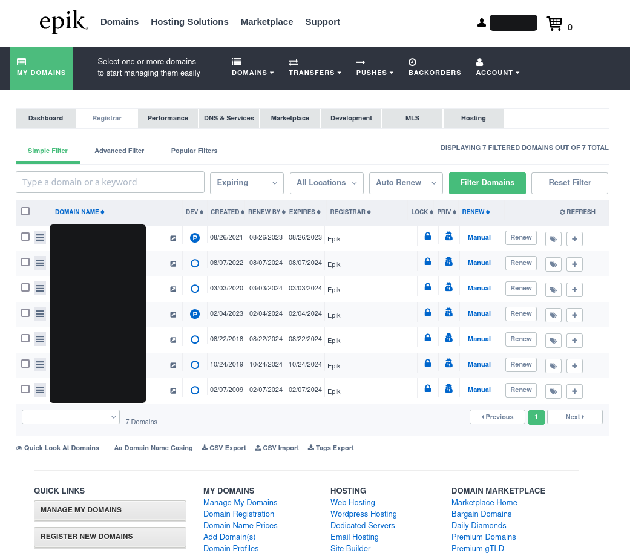Click the domain search input field
This screenshot has height=553, width=630.
point(110,182)
